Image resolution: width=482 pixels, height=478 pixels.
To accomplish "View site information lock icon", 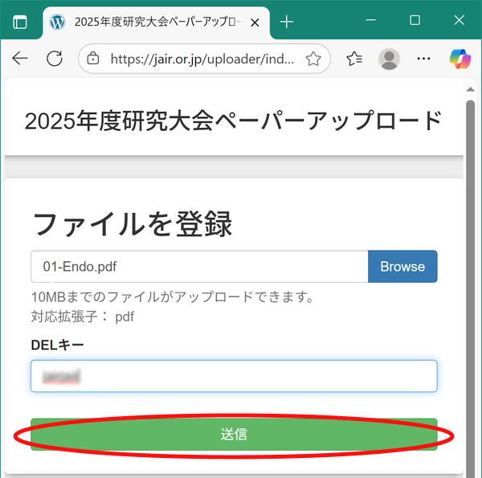I will pyautogui.click(x=93, y=58).
